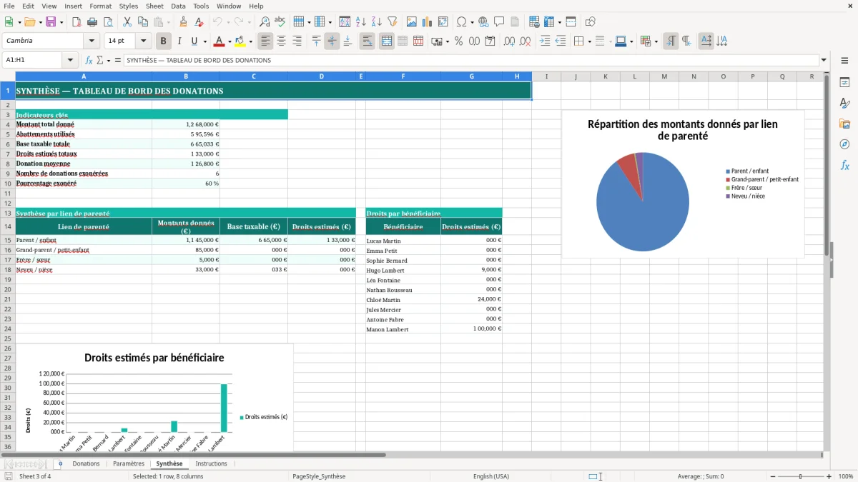
Task: Click the Insert Hyperlink globe icon
Action: coord(483,22)
